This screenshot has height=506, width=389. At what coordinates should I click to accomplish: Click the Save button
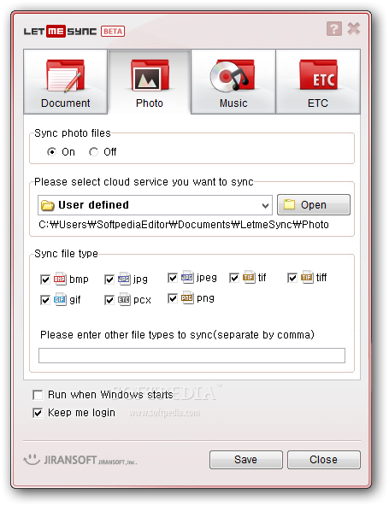[x=246, y=460]
